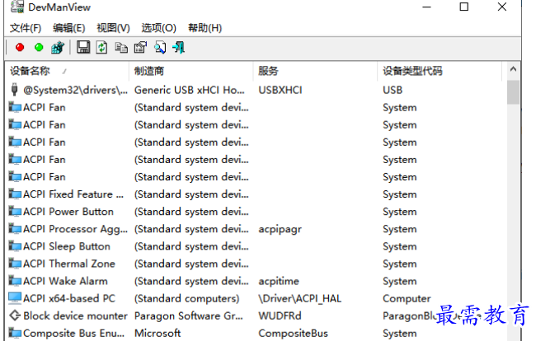Click the icon beside ACPI Thermal Zone

pyautogui.click(x=15, y=264)
